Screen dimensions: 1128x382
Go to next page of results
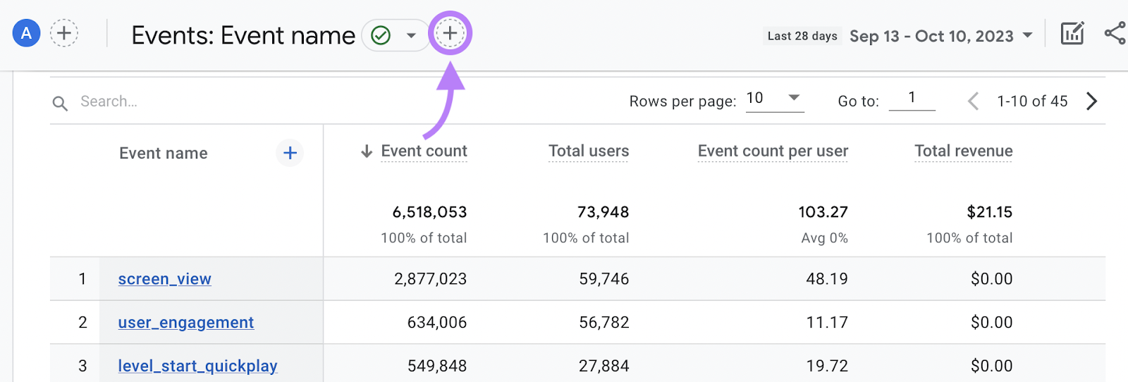(1091, 101)
